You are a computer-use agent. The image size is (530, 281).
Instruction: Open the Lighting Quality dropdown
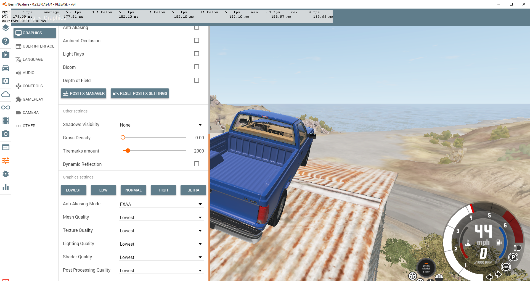pos(161,244)
